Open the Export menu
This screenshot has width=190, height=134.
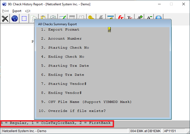(17, 11)
